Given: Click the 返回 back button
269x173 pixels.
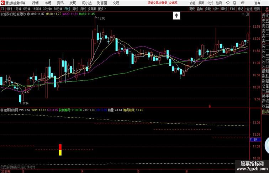Looking at the screenshot, I should (x=257, y=9).
